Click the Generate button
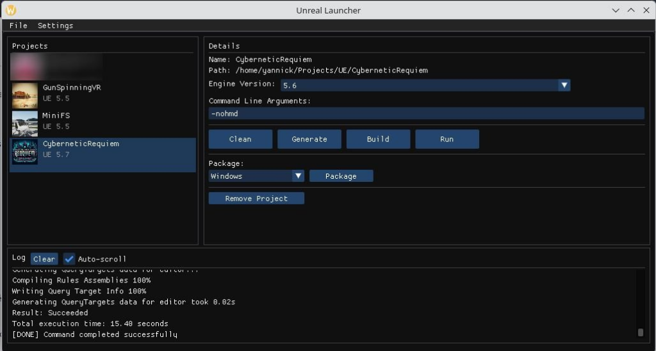Screen dimensions: 656x351 click(x=309, y=139)
